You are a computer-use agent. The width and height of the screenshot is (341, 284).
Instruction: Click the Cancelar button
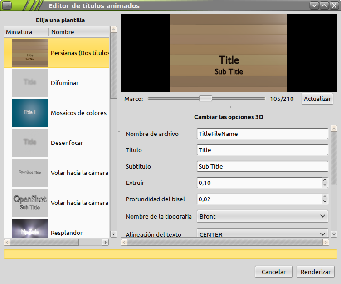click(x=274, y=272)
